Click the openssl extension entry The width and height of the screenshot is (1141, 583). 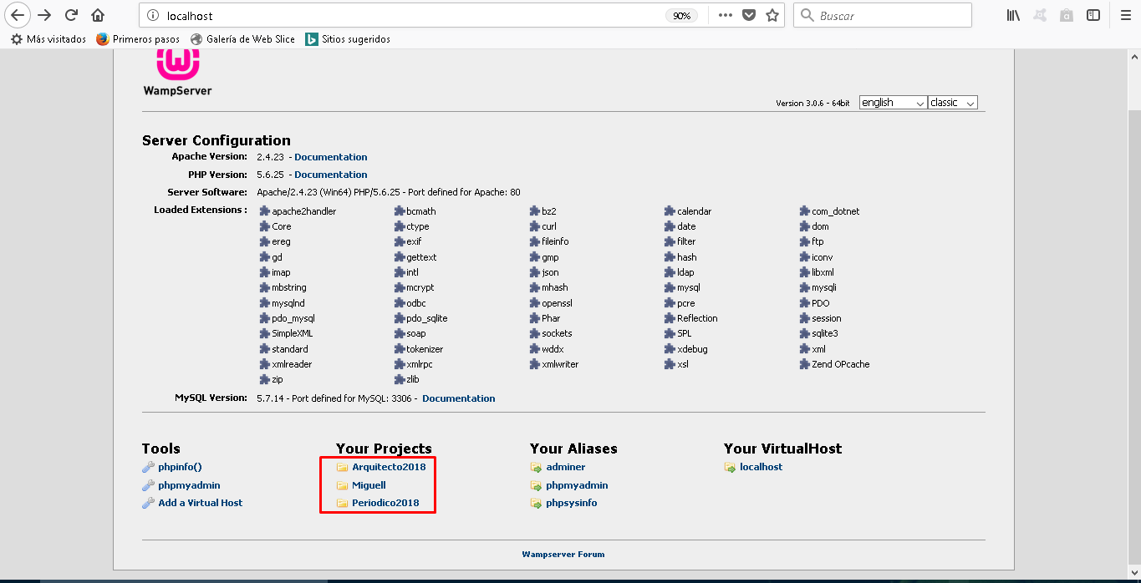point(551,303)
